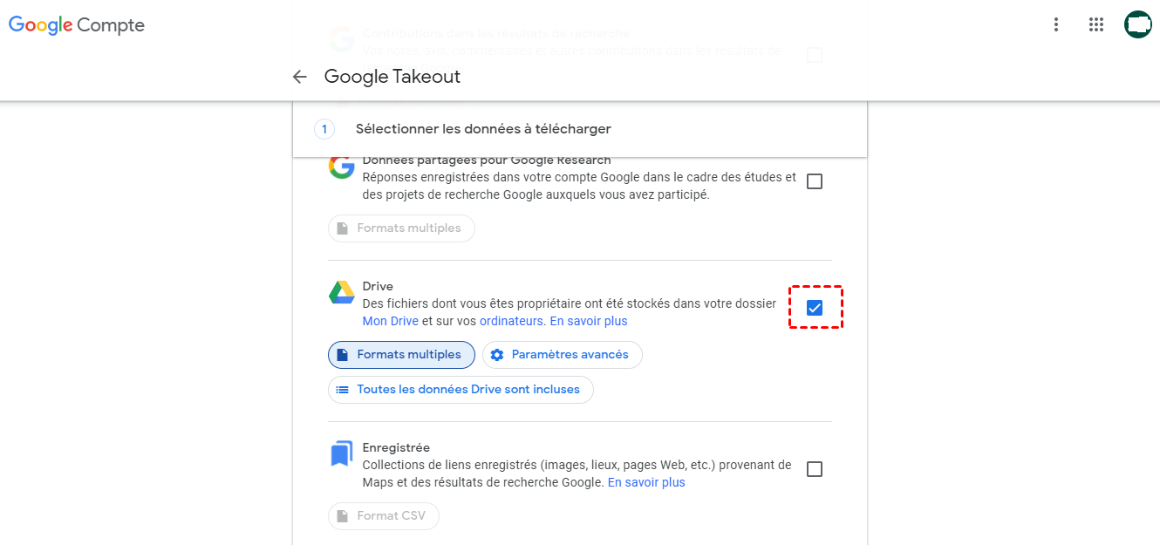This screenshot has width=1160, height=545.
Task: Open the account profile avatar
Action: [x=1138, y=24]
